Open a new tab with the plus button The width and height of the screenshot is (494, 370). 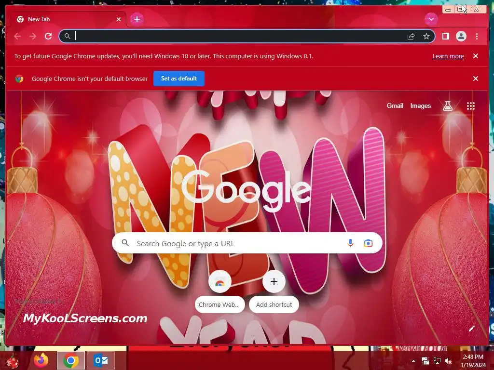click(137, 19)
